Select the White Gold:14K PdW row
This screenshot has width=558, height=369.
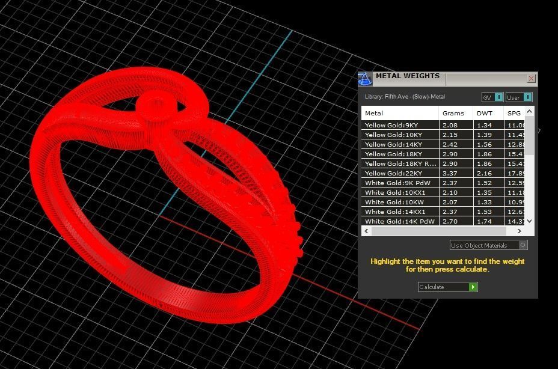443,221
